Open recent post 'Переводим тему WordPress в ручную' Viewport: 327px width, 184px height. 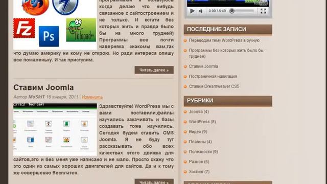224,40
